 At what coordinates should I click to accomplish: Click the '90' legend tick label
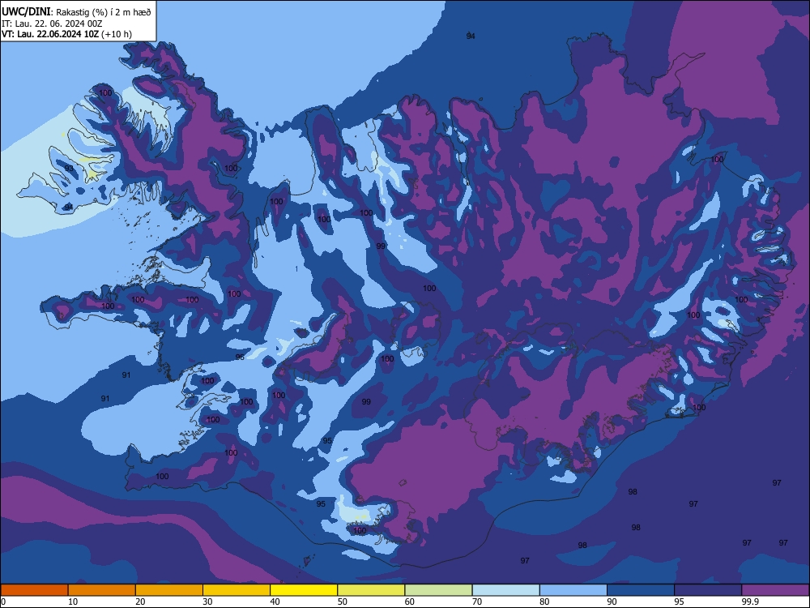point(612,602)
